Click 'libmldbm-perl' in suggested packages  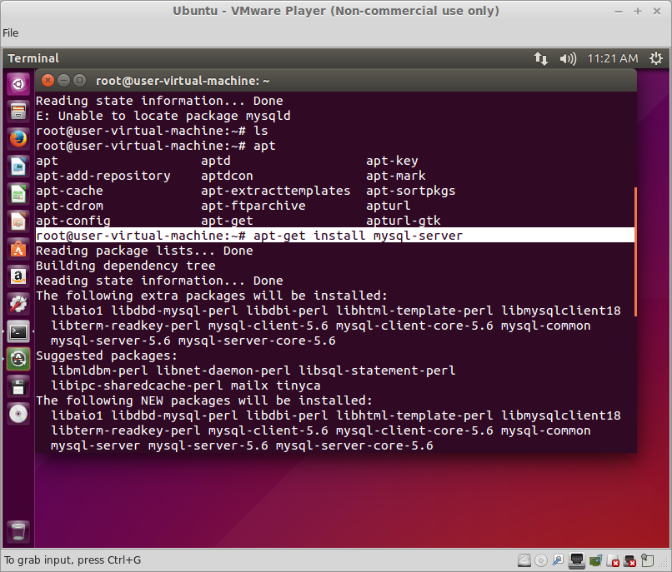[99, 371]
